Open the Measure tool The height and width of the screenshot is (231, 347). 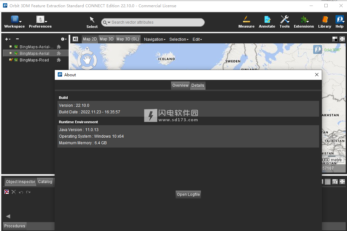coord(246,19)
